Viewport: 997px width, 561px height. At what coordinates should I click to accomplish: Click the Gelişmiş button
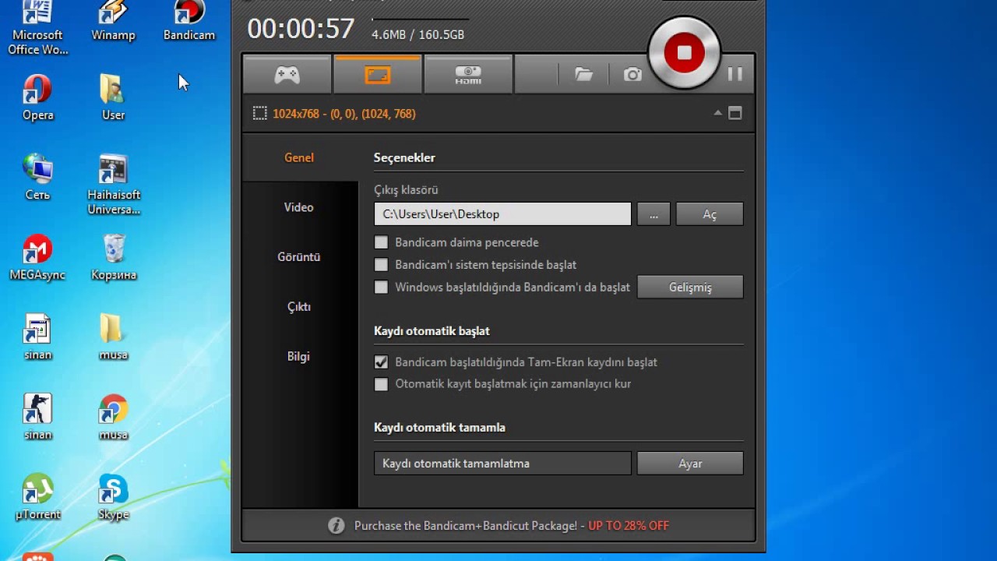690,288
